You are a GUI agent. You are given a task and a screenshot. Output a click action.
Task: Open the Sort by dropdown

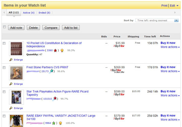[157, 20]
